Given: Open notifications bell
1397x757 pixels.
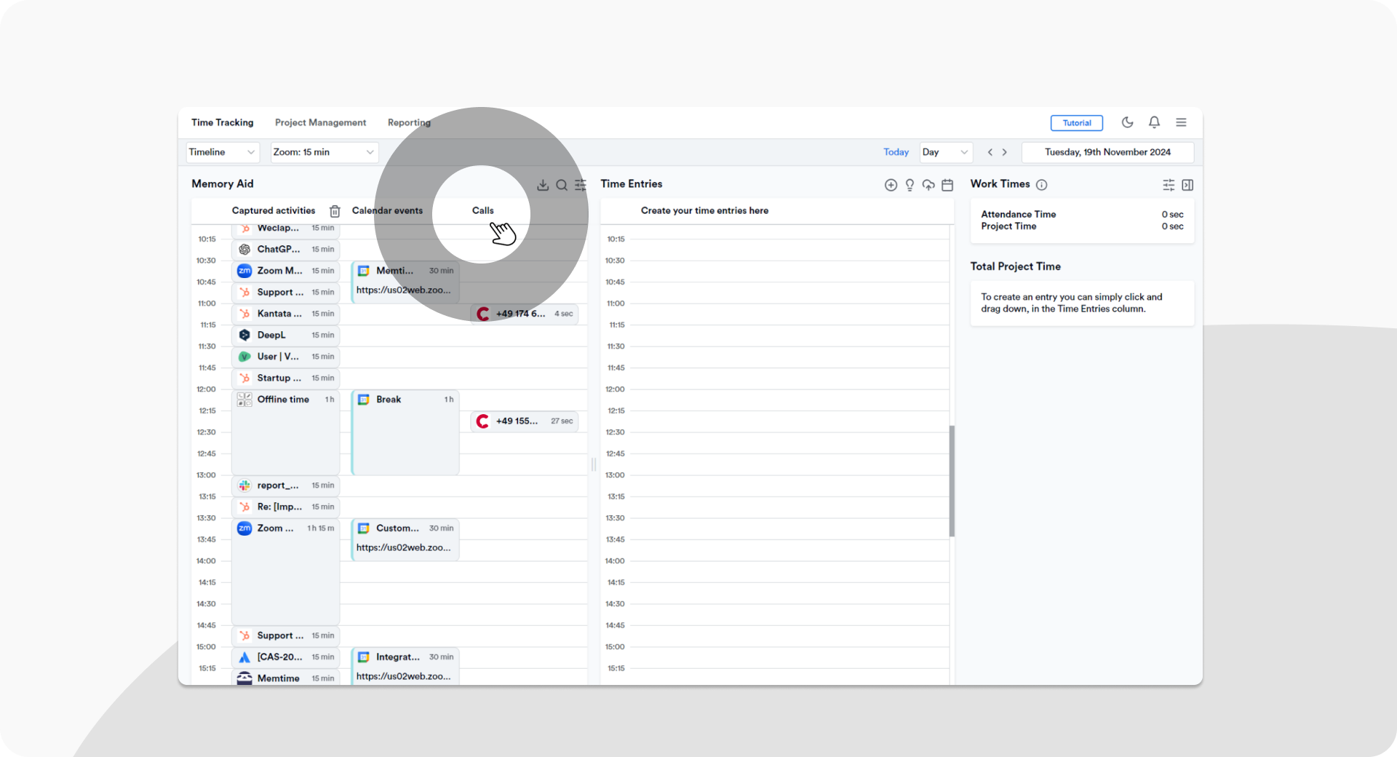Looking at the screenshot, I should (x=1154, y=122).
